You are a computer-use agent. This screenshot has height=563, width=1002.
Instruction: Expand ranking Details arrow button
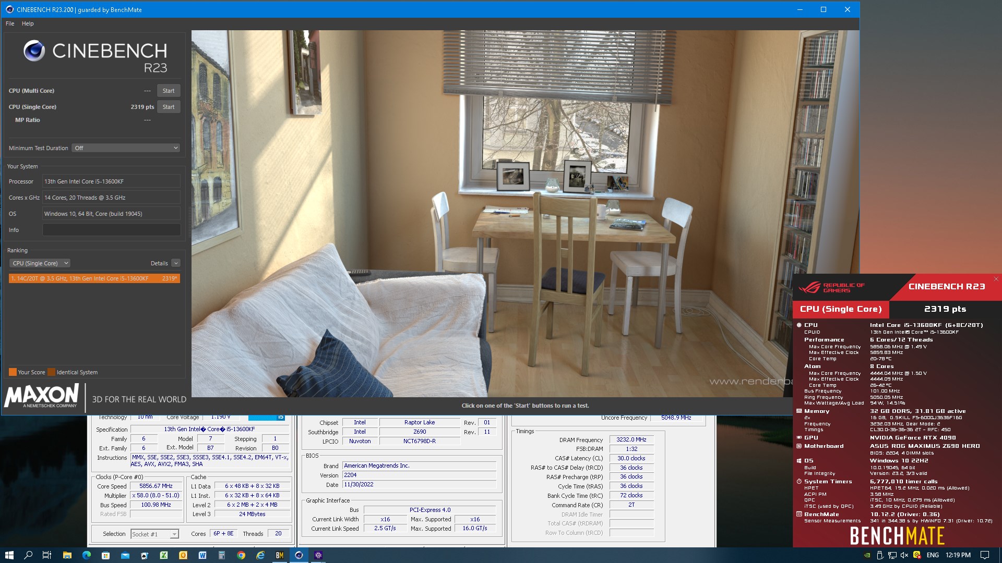coord(176,263)
